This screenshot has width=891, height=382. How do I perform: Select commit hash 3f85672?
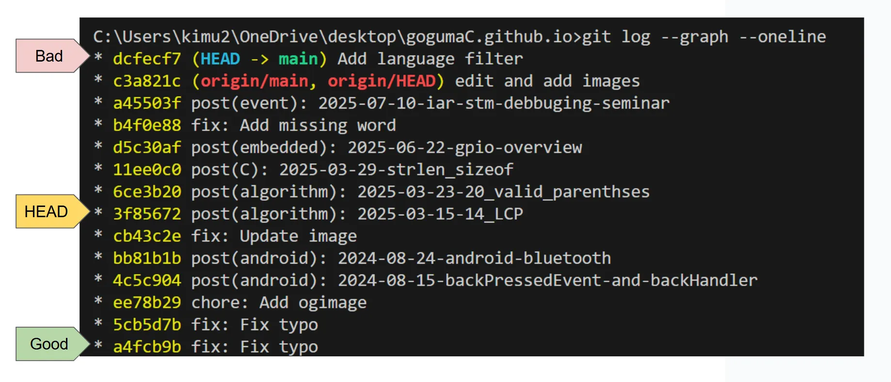(147, 214)
